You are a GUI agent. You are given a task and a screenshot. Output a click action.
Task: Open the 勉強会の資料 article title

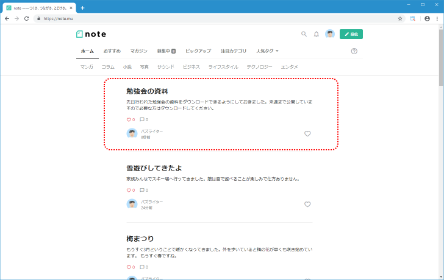pos(147,91)
